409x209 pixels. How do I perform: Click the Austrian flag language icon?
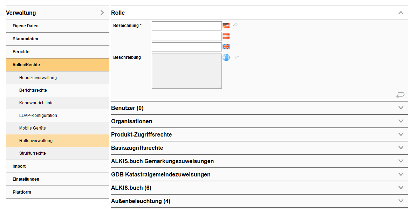pyautogui.click(x=226, y=36)
